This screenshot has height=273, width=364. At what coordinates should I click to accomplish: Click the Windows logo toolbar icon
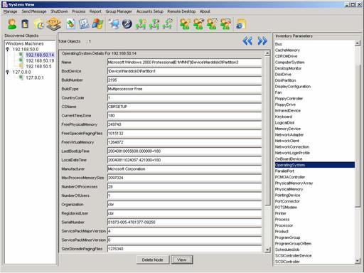point(97,23)
